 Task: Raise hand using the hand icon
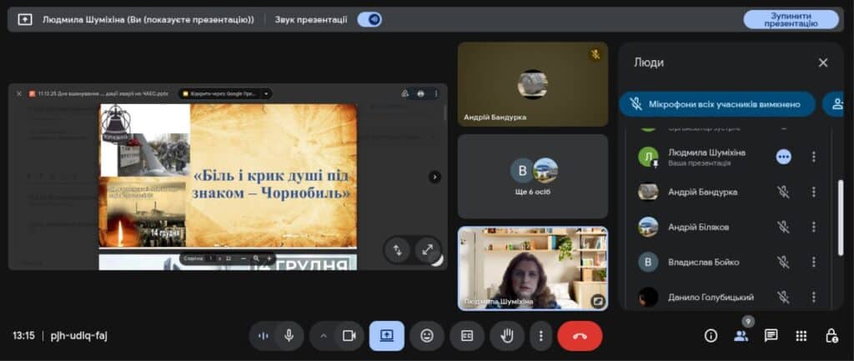pos(507,335)
